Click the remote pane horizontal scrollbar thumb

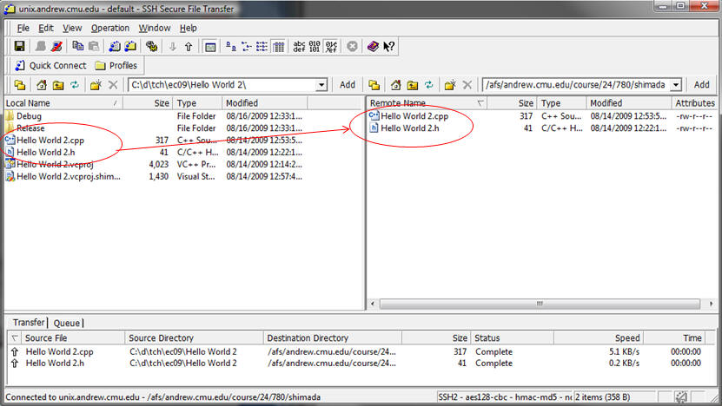540,304
